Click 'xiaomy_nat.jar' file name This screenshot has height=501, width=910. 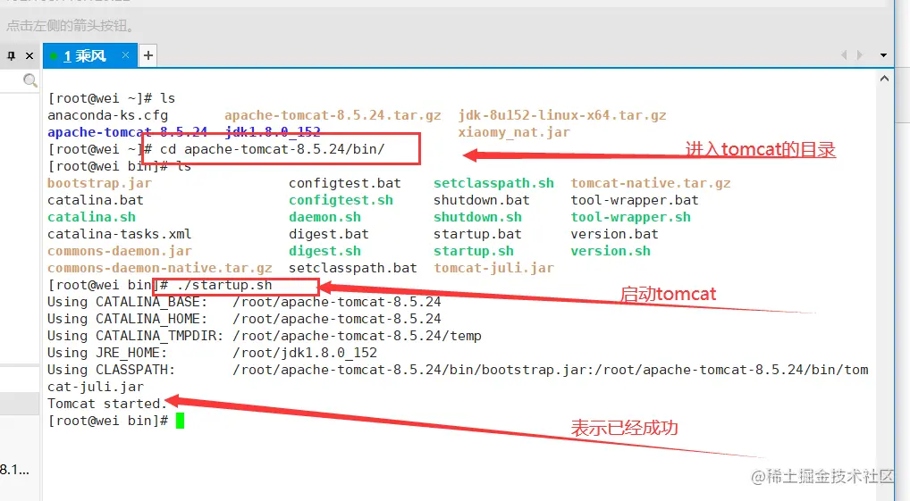(x=514, y=132)
